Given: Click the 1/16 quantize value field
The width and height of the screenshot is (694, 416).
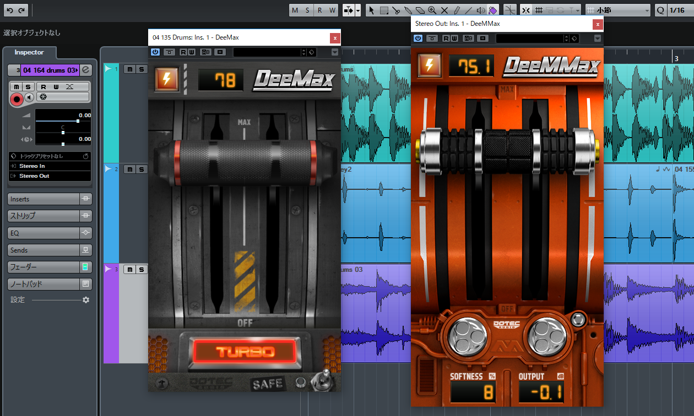Looking at the screenshot, I should point(681,10).
